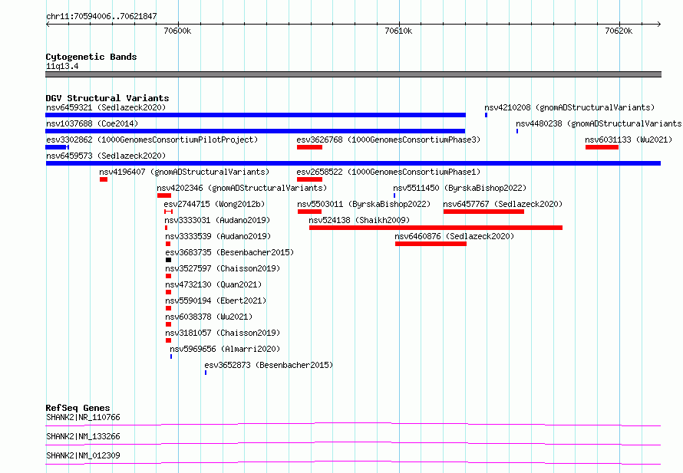This screenshot has width=683, height=473.
Task: Open nsv3333539 (Audano2019) variant
Action: (218, 236)
